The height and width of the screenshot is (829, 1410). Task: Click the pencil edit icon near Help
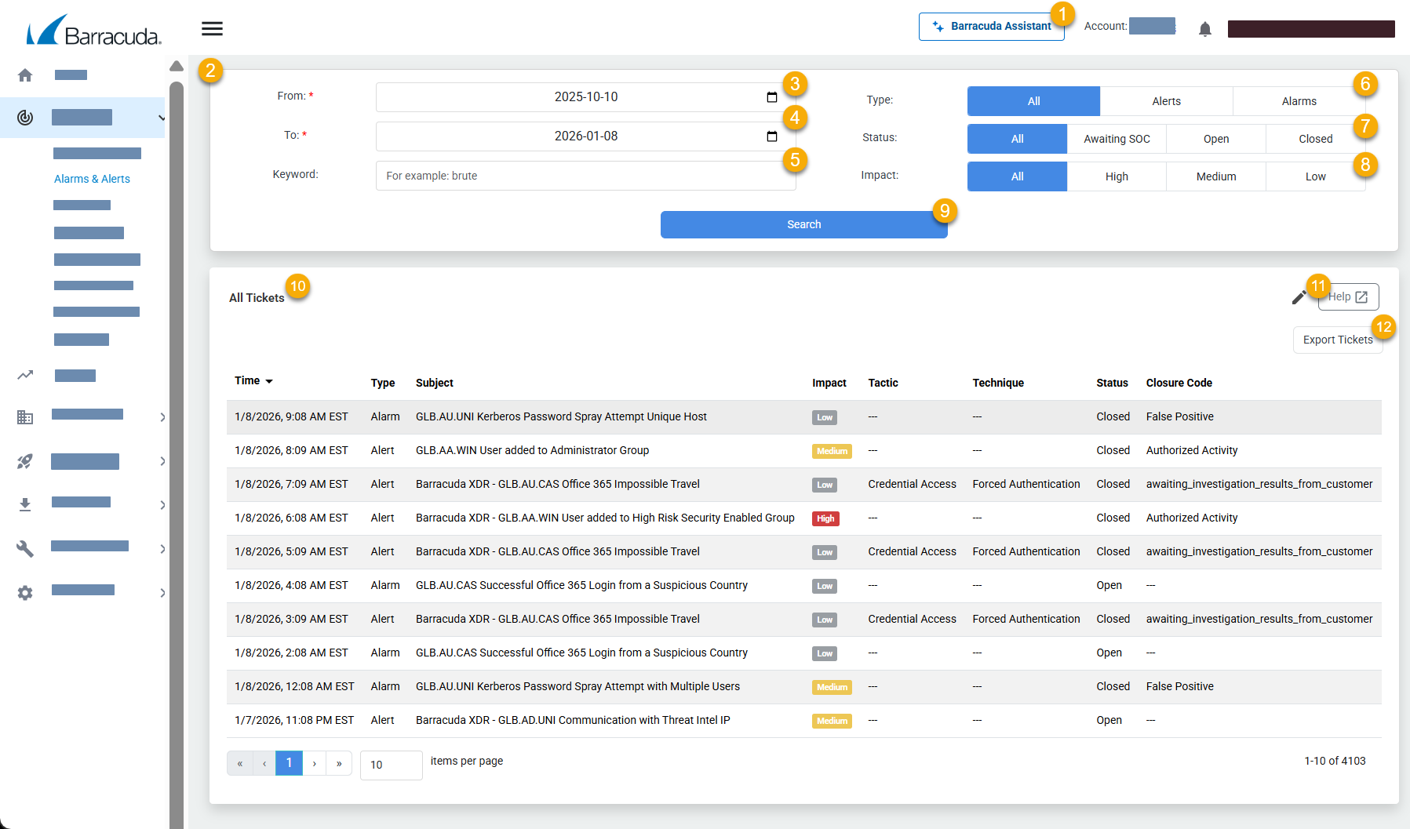1299,297
